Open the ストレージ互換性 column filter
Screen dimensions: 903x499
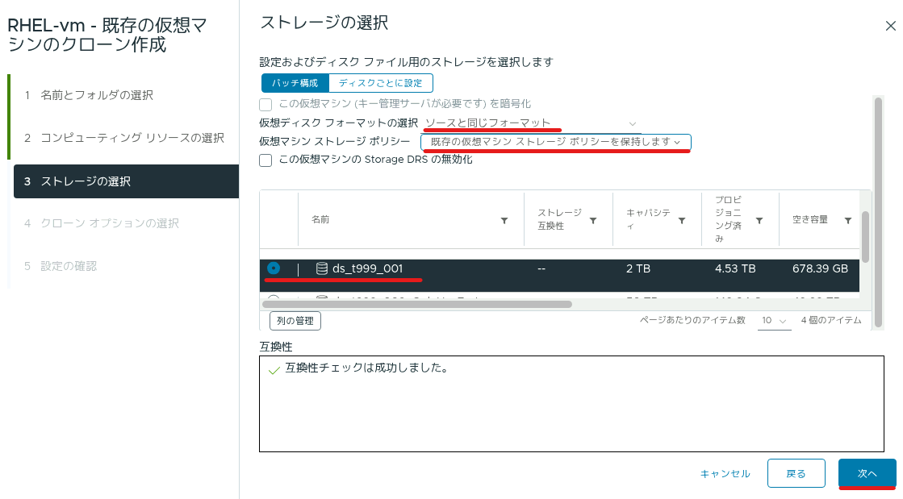[592, 220]
